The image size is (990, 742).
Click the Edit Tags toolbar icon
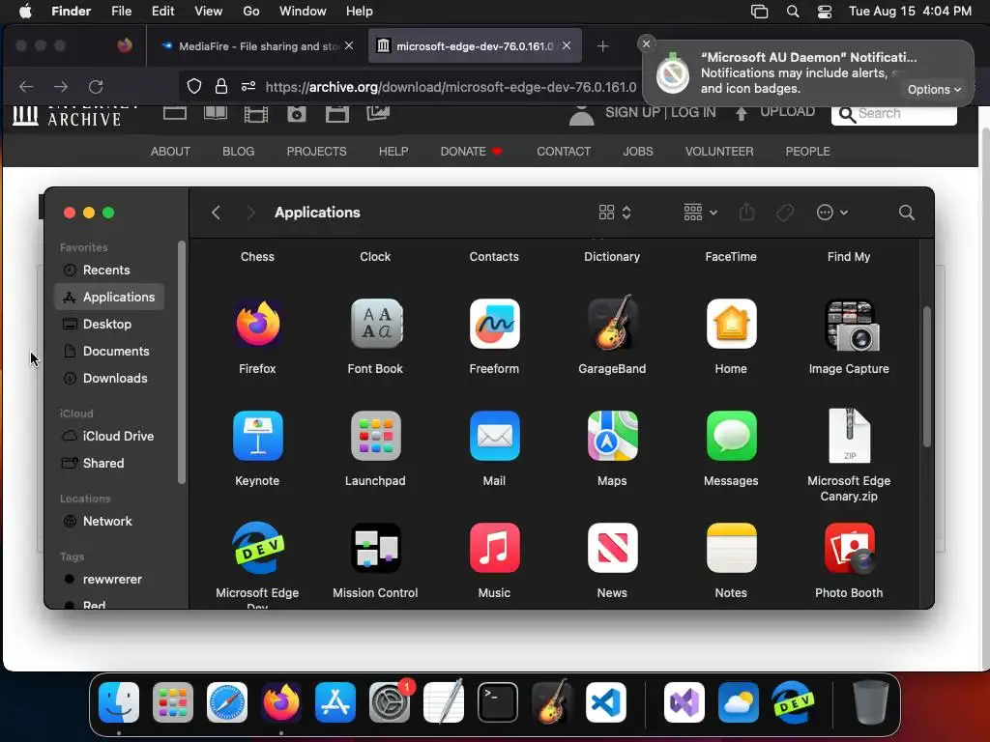pyautogui.click(x=785, y=213)
